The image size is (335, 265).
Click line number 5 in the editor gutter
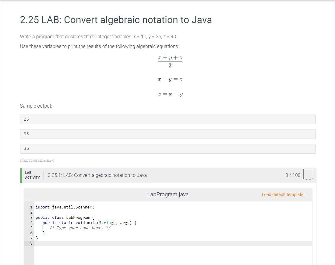[31, 228]
